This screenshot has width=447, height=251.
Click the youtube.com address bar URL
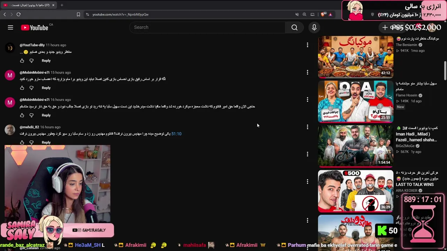coord(120,14)
